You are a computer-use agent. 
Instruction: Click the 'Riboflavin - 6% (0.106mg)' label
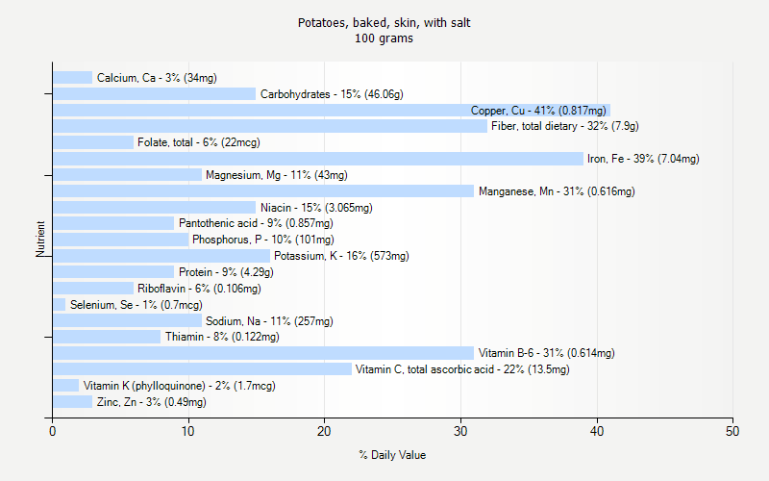click(199, 288)
